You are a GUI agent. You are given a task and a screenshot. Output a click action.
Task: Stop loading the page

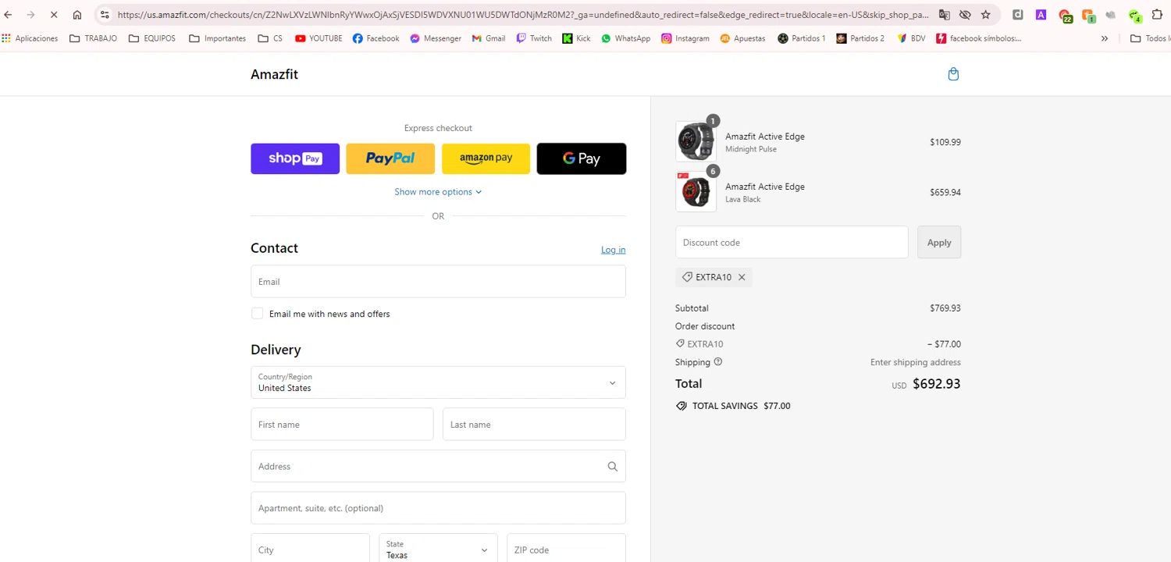point(54,15)
